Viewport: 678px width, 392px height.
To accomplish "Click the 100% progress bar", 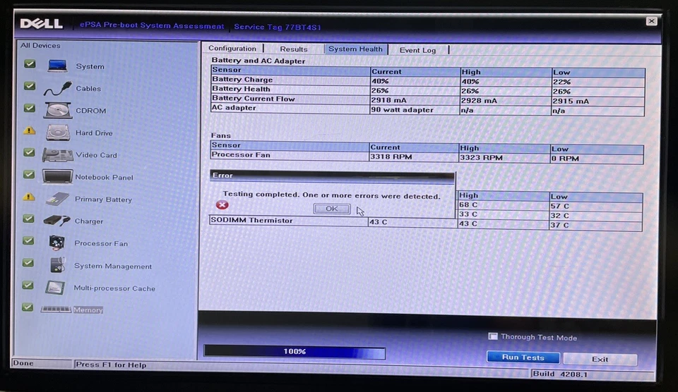I will [x=295, y=351].
